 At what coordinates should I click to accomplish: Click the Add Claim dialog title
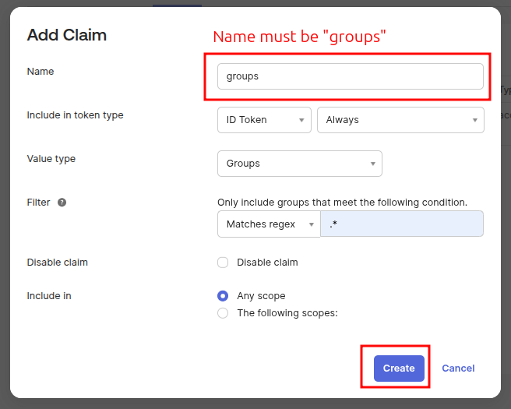point(67,35)
